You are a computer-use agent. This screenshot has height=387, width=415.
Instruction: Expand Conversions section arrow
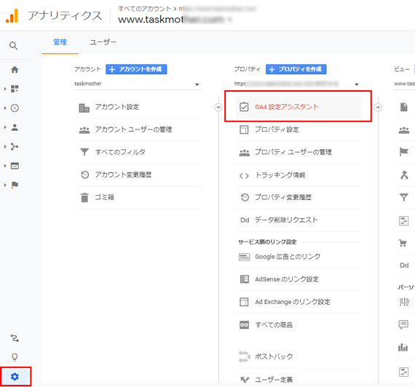coord(5,185)
